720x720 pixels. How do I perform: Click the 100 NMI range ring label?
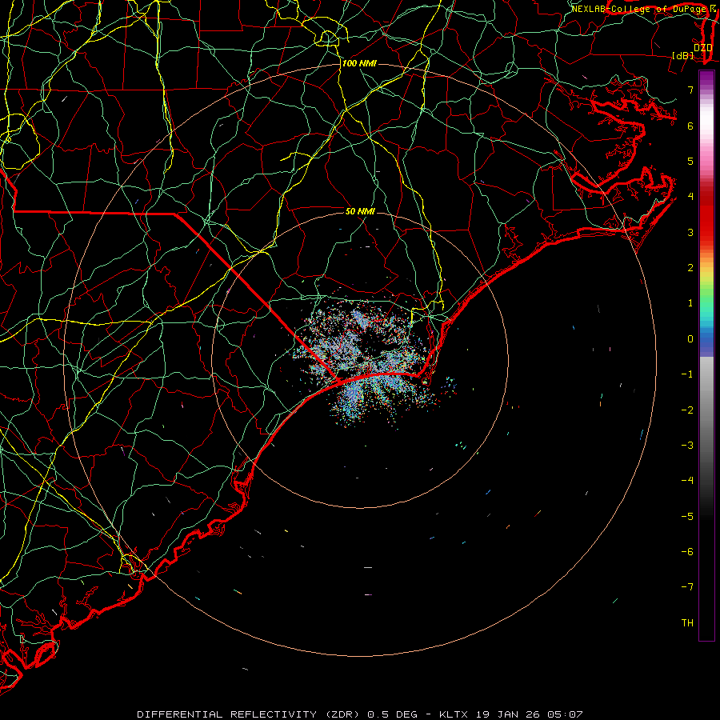[359, 63]
